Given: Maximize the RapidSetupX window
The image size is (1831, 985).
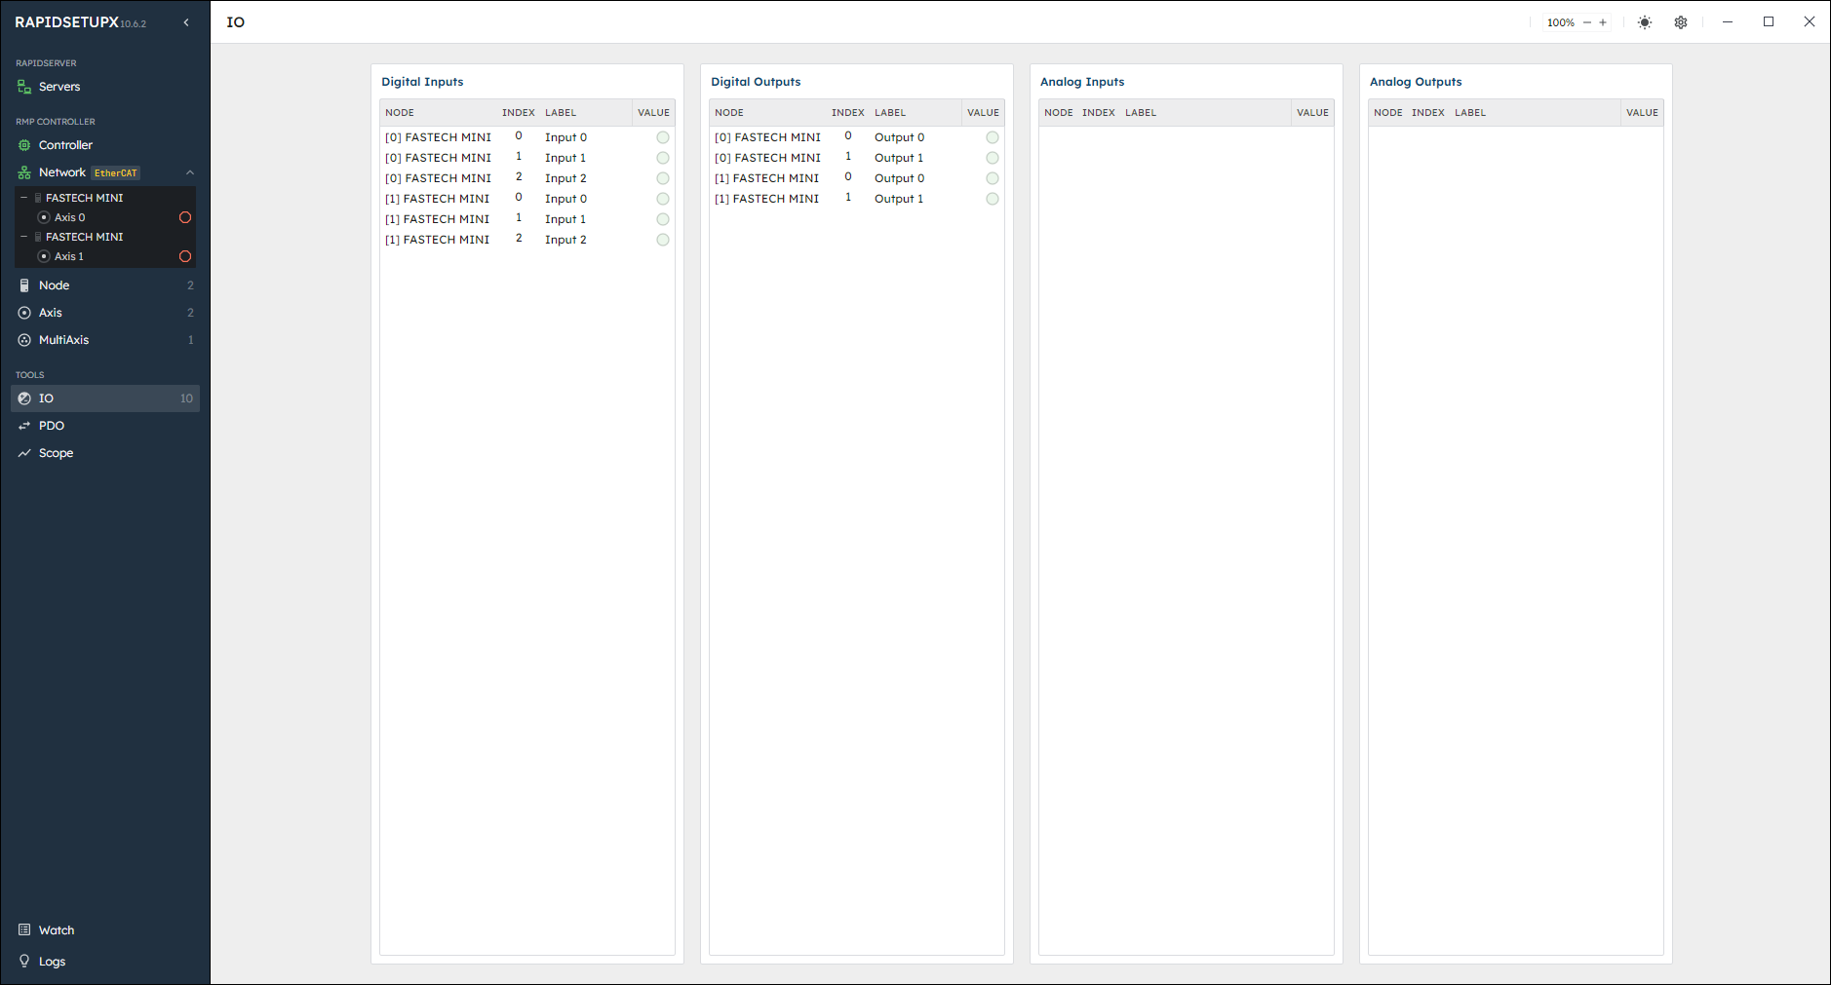Looking at the screenshot, I should point(1769,21).
